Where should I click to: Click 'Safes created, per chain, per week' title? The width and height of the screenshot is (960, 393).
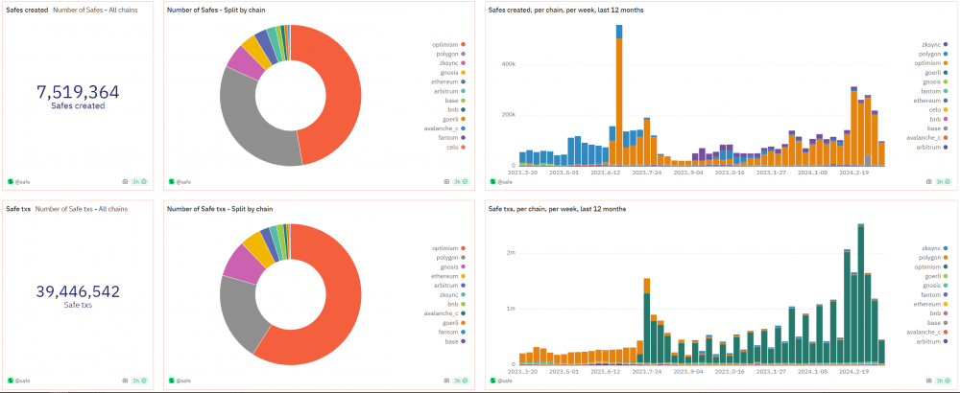(565, 10)
